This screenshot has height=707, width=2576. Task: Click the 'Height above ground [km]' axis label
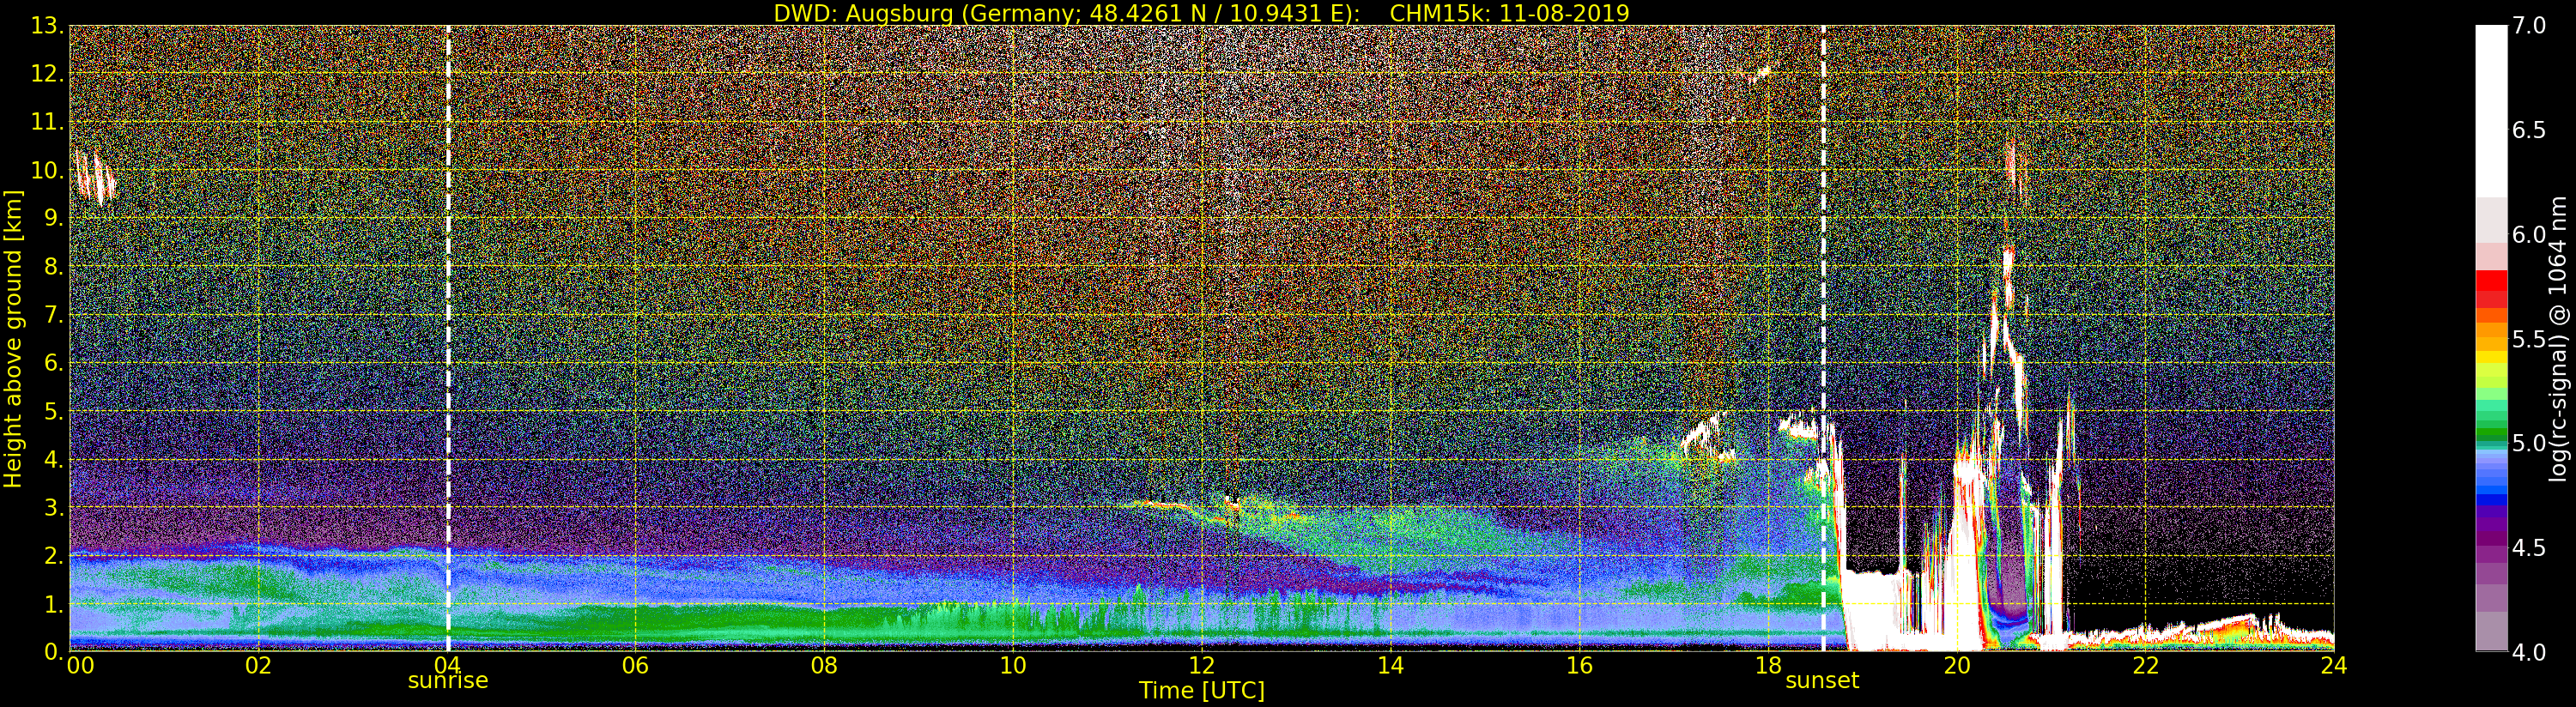13,339
